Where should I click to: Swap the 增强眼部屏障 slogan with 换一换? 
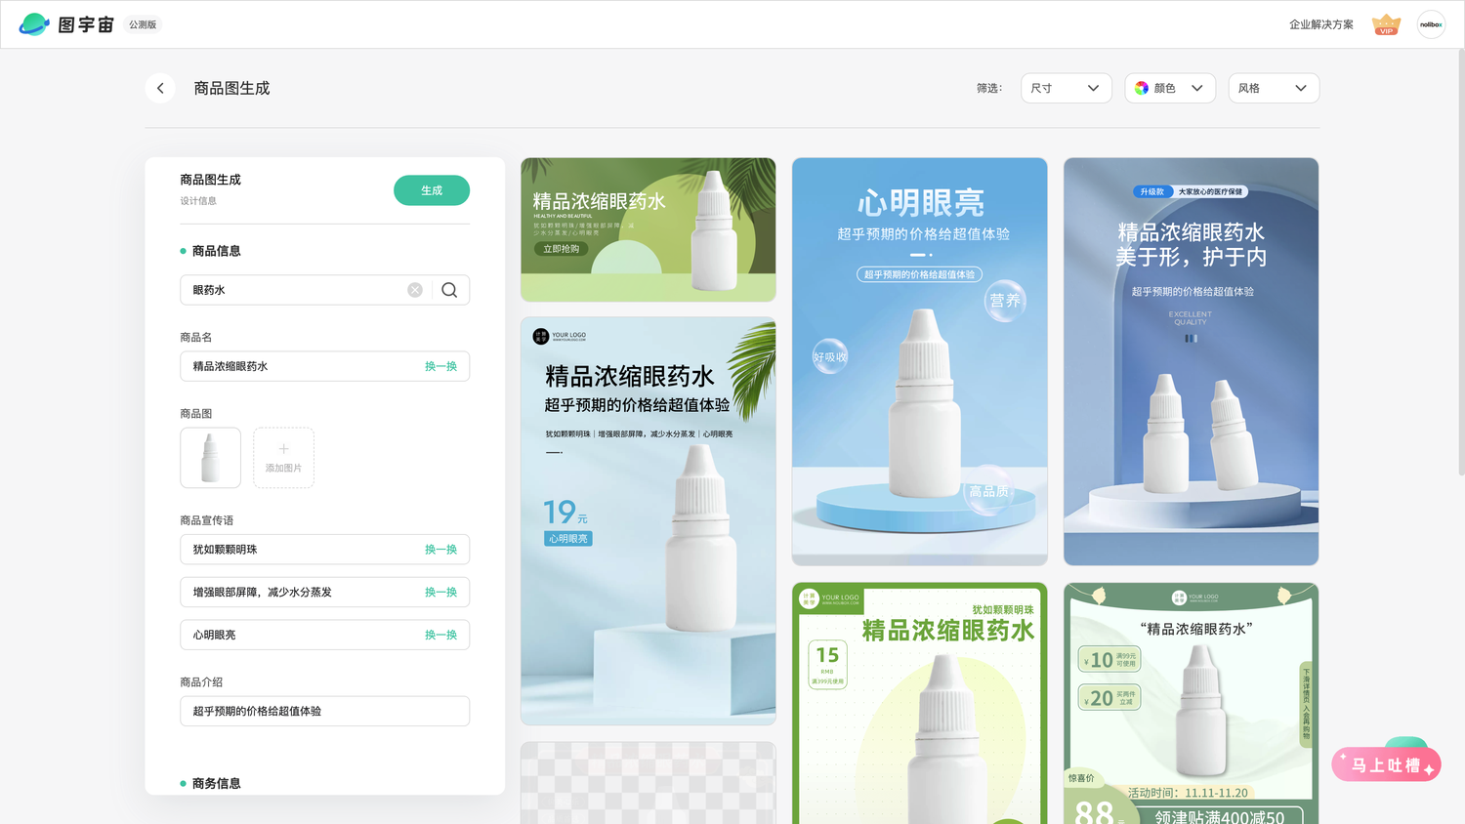(440, 593)
